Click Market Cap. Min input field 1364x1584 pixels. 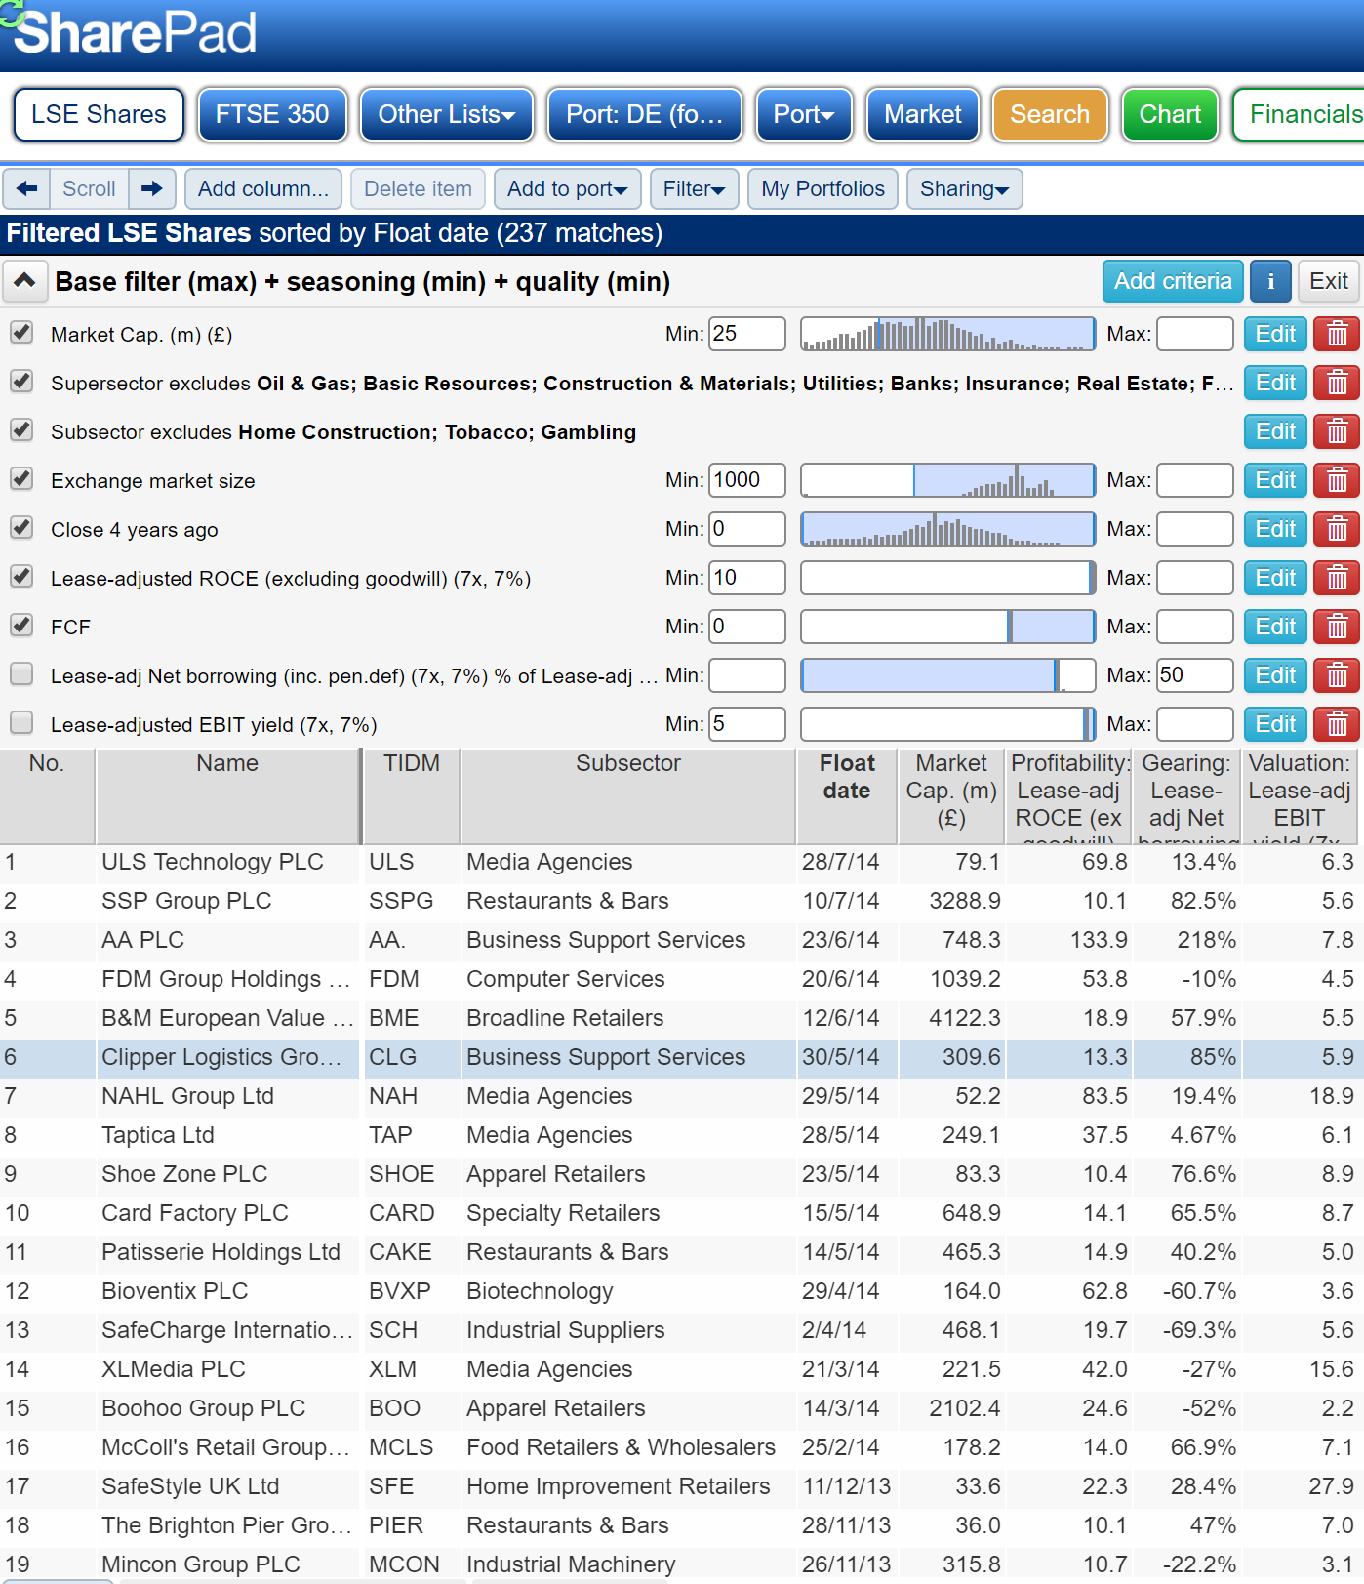[x=746, y=334]
